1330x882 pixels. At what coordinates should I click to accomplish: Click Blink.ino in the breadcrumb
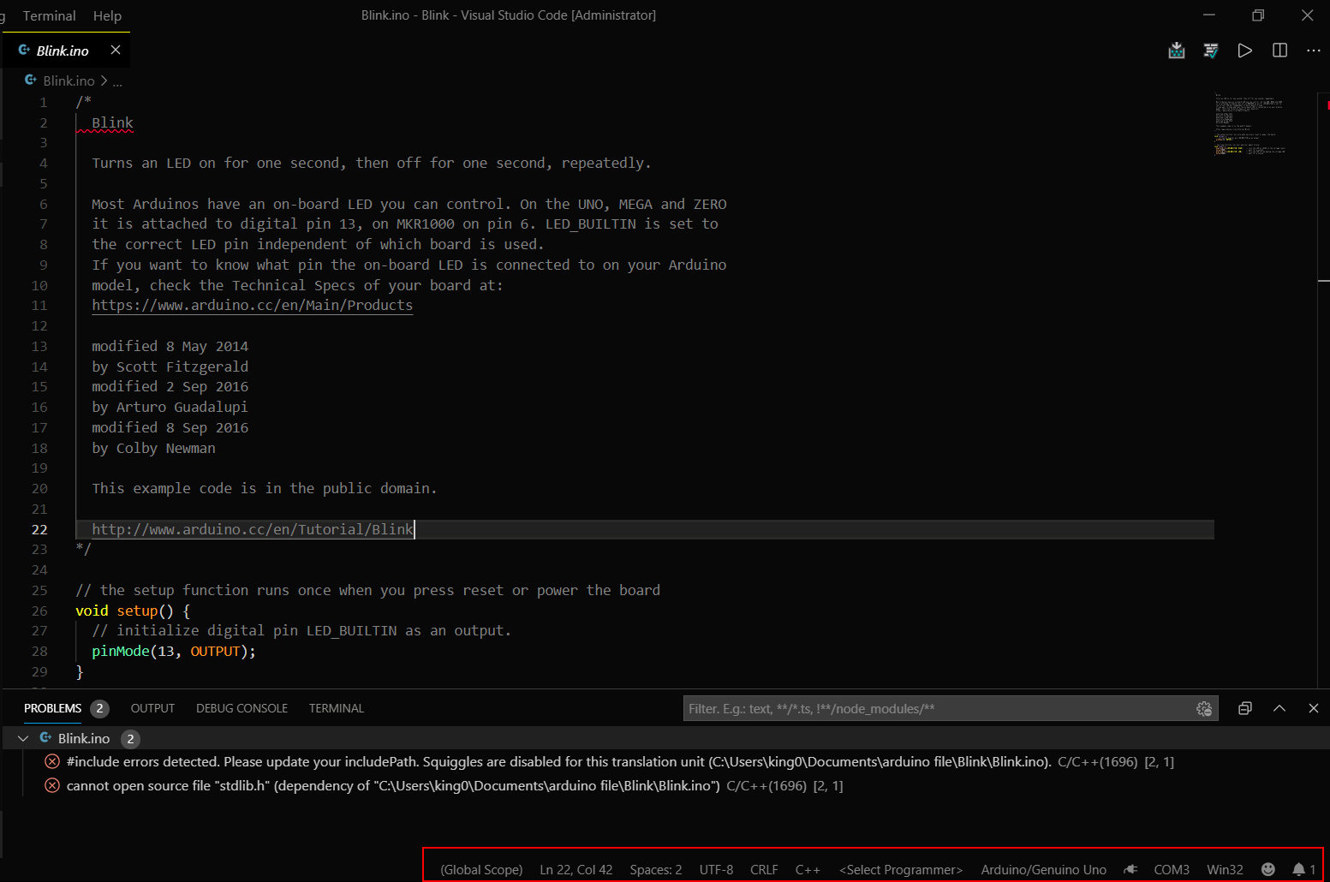[x=69, y=80]
